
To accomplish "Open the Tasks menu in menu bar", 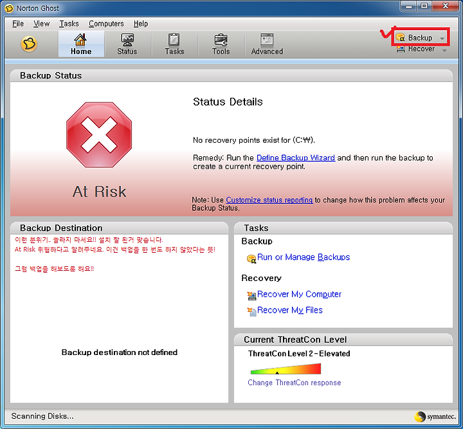I will 69,24.
